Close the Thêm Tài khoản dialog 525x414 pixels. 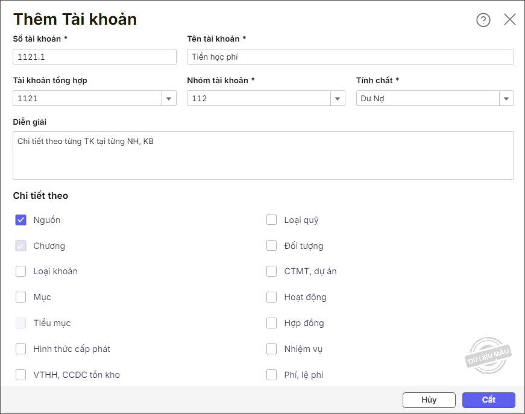(510, 20)
